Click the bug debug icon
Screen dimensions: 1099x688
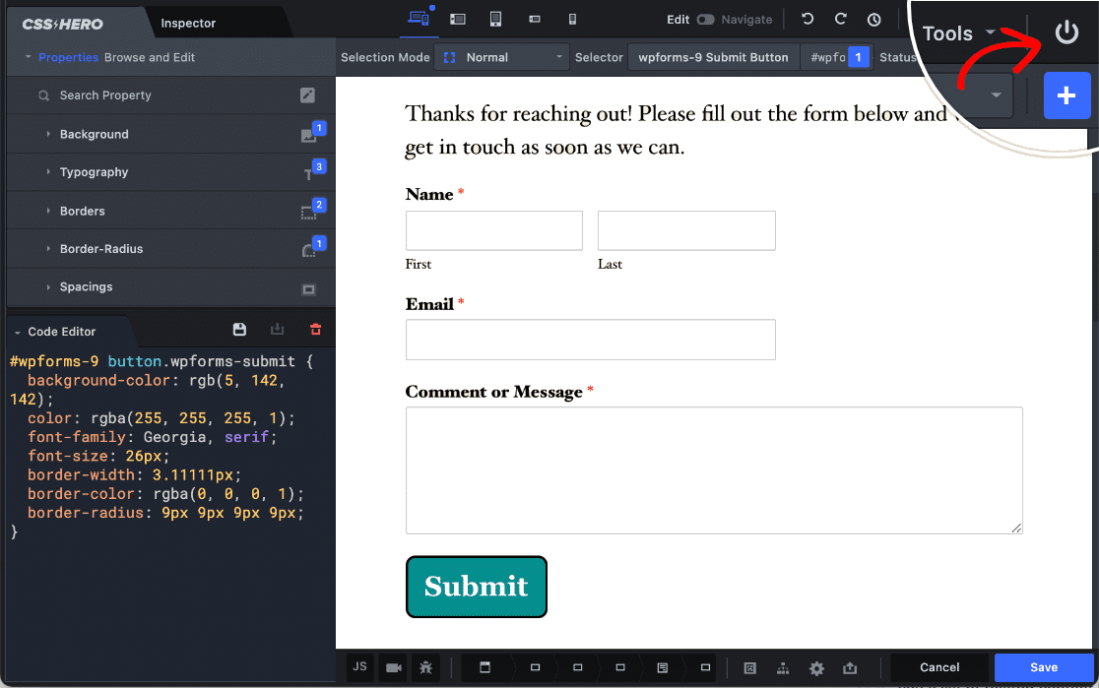[426, 667]
